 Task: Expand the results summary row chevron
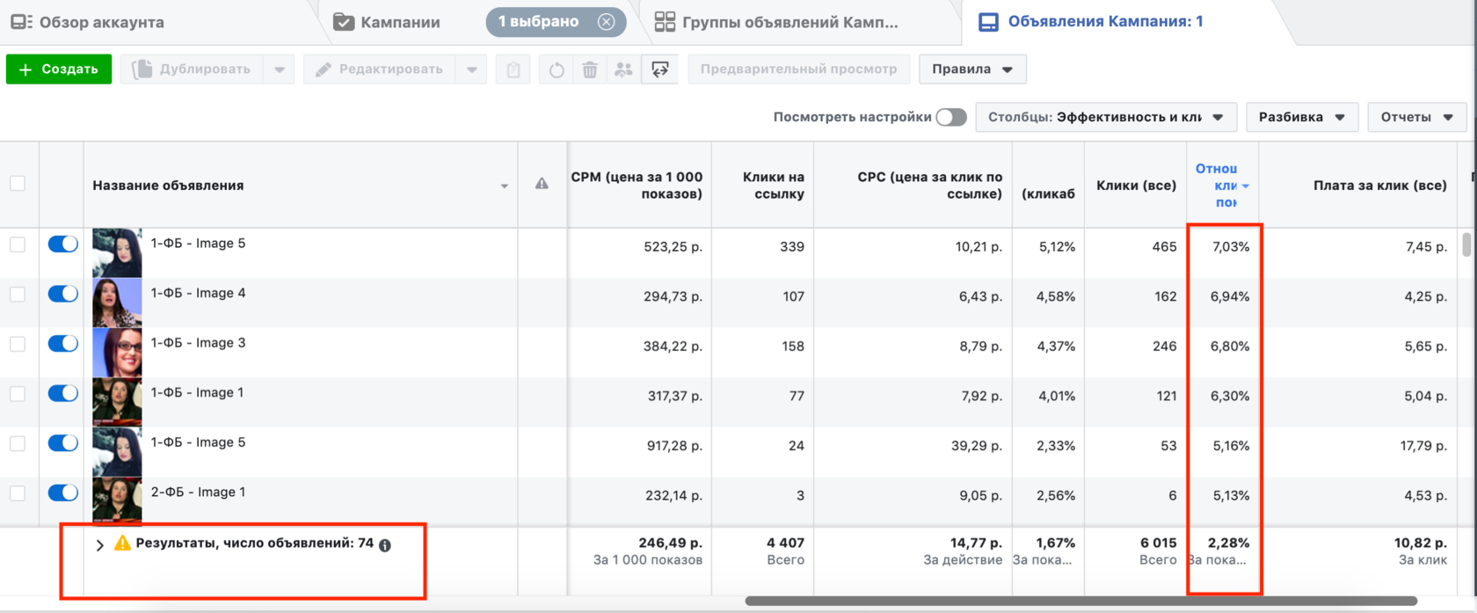tap(100, 545)
